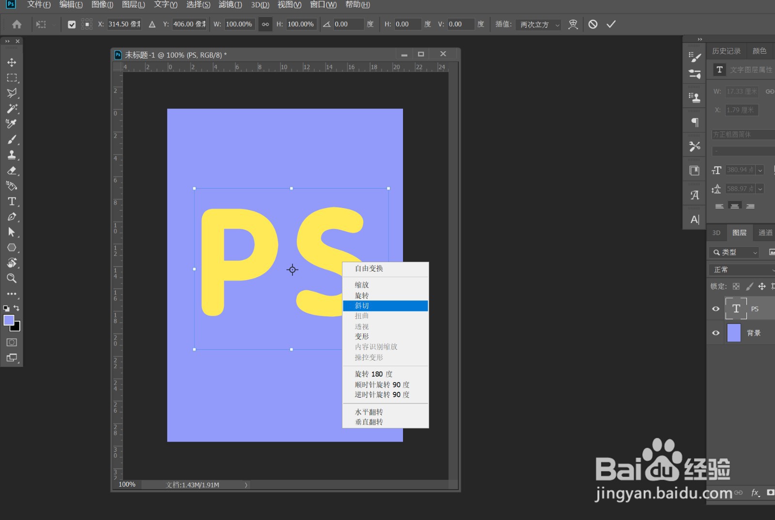This screenshot has height=520, width=775.
Task: Switch to the 通道 tab
Action: point(765,233)
